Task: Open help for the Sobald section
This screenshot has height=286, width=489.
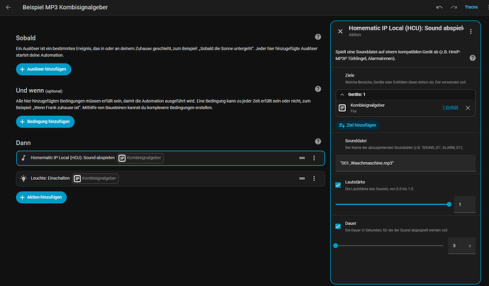Action: point(317,37)
